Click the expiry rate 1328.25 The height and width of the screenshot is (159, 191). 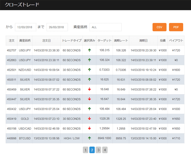tap(121, 119)
